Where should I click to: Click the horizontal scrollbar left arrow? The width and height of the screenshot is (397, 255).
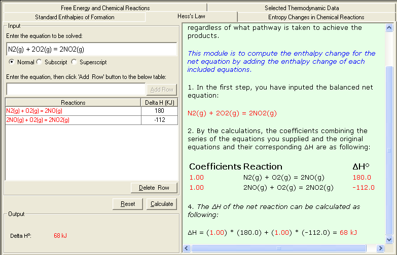click(x=187, y=248)
